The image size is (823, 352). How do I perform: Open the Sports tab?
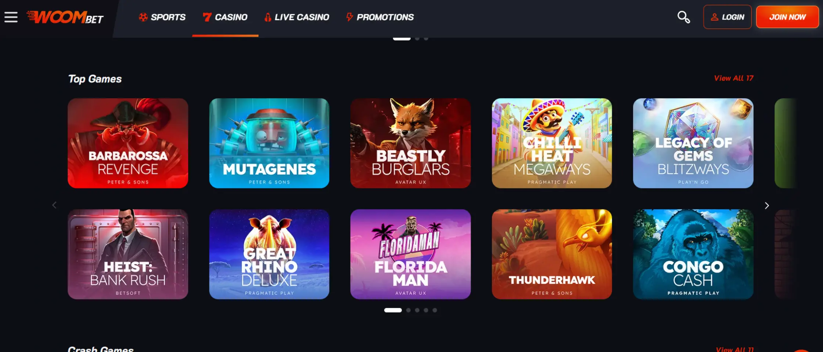pyautogui.click(x=162, y=17)
